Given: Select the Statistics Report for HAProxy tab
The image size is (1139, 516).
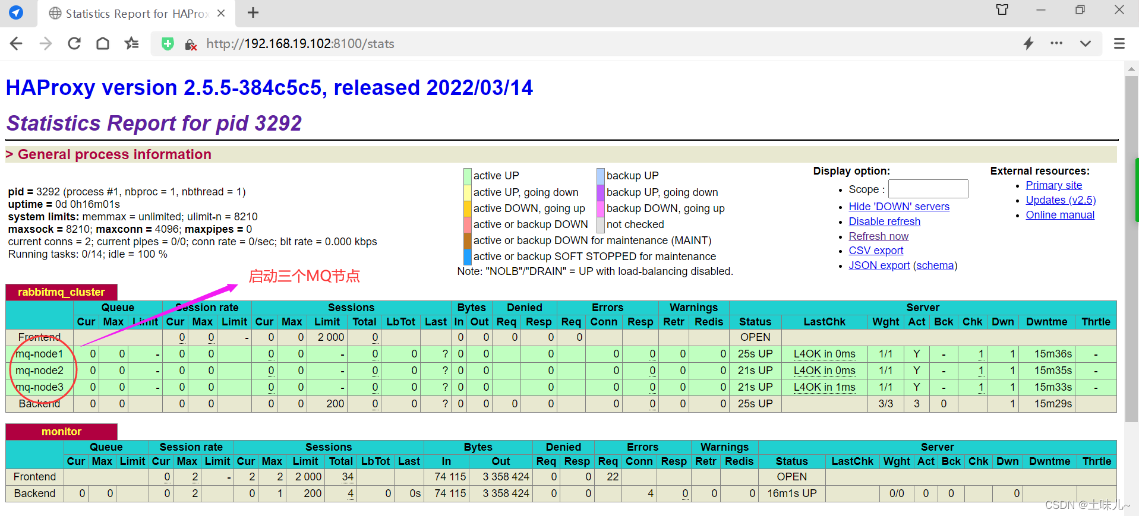Looking at the screenshot, I should click(136, 14).
